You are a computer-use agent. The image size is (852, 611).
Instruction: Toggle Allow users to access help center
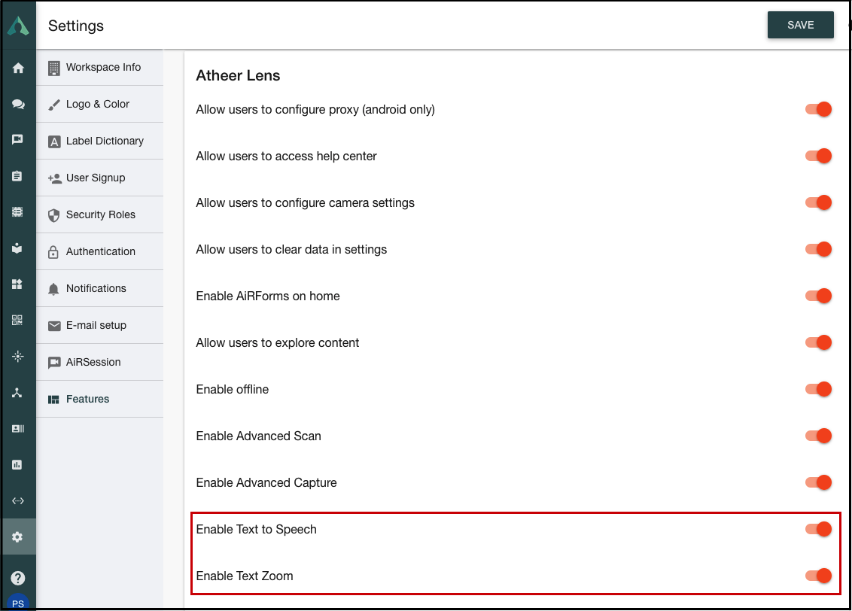tap(818, 156)
